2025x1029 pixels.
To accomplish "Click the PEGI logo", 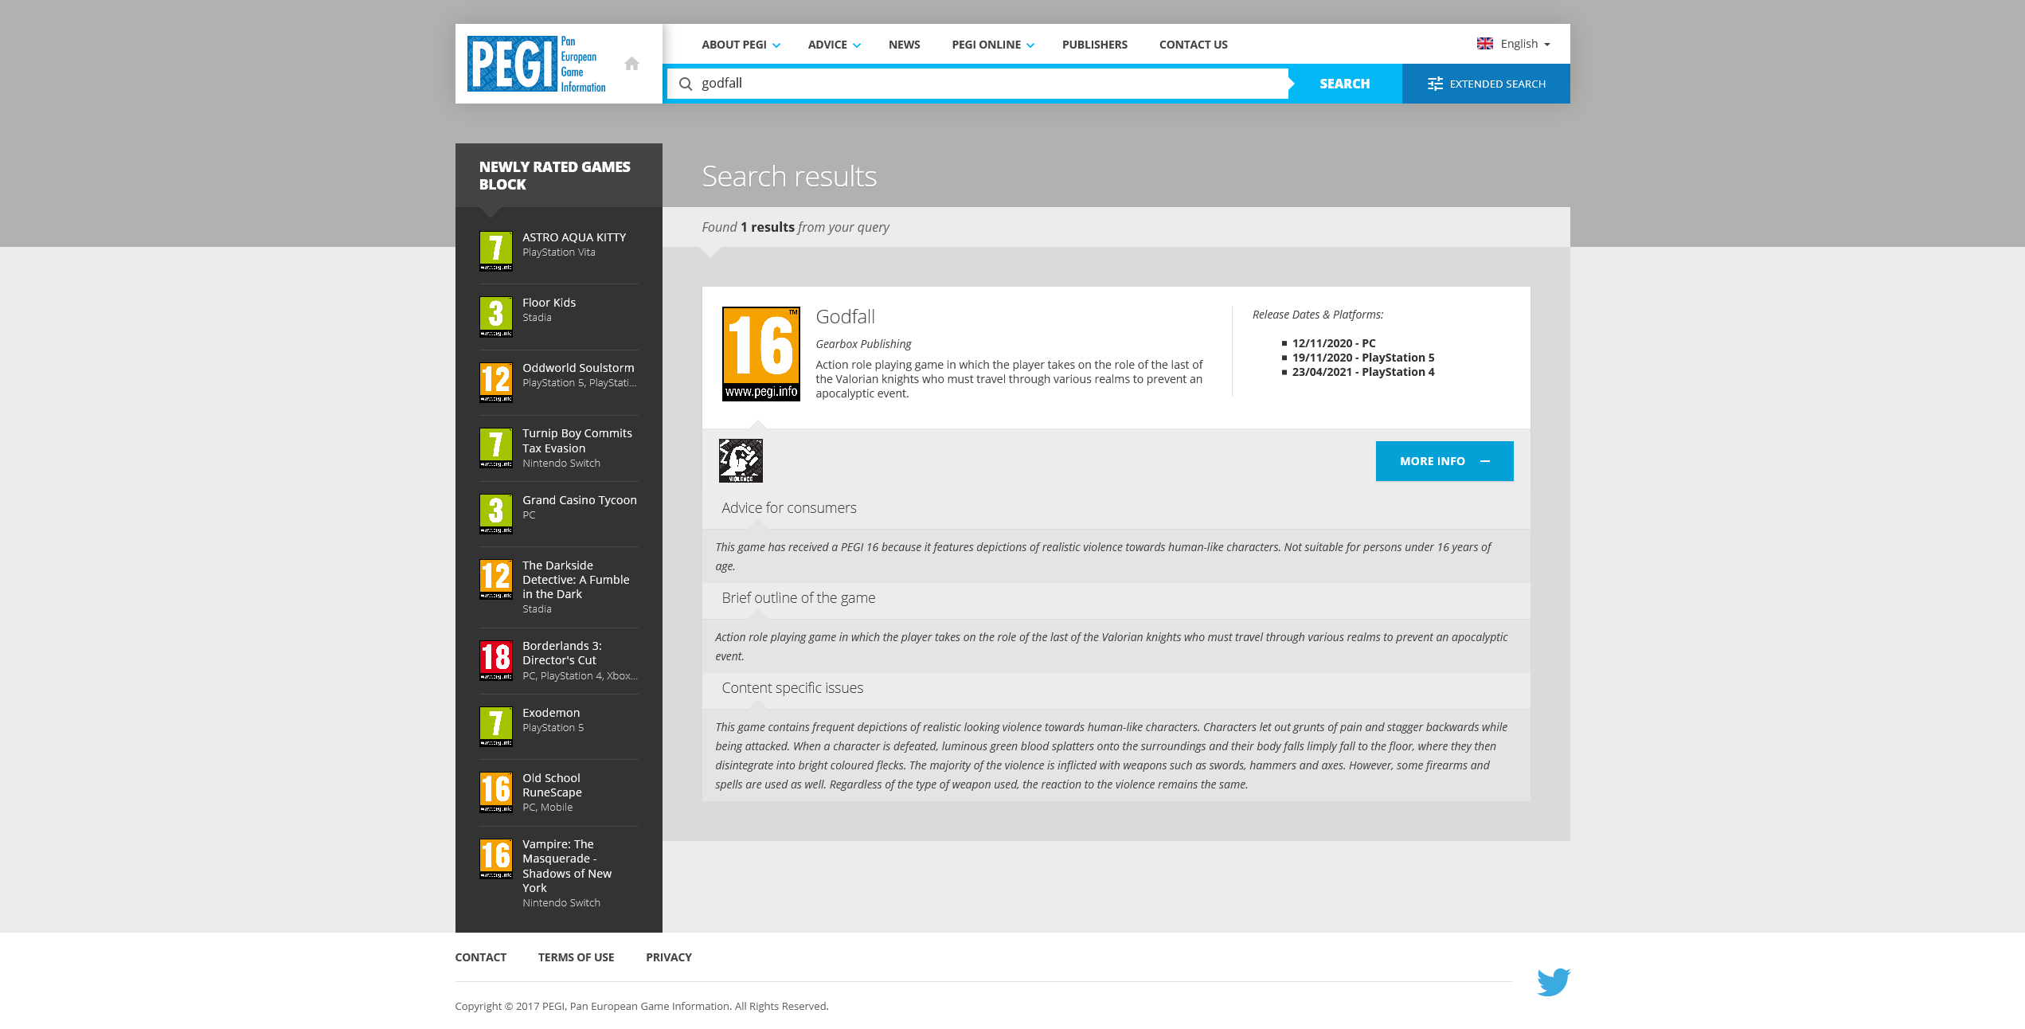I will click(536, 64).
